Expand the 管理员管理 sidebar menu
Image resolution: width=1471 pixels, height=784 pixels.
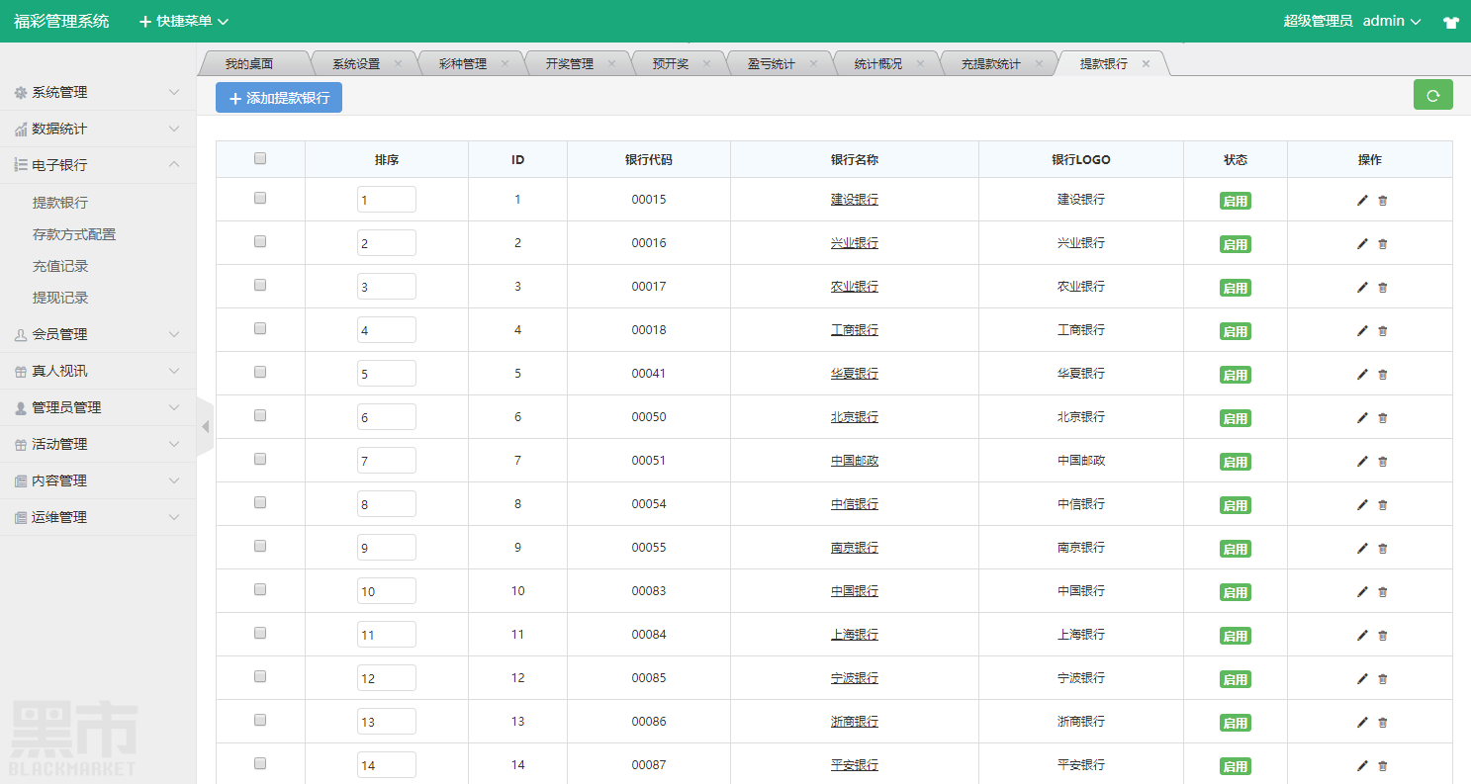[98, 407]
